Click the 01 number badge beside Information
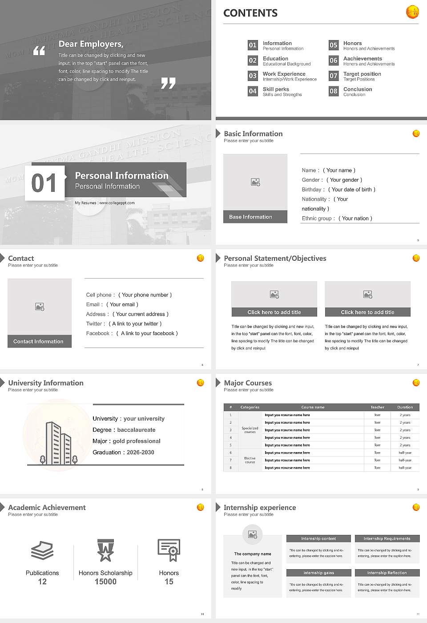 point(253,45)
